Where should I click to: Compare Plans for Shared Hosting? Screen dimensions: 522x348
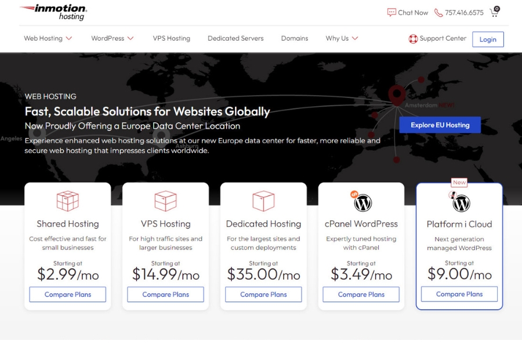(x=68, y=295)
